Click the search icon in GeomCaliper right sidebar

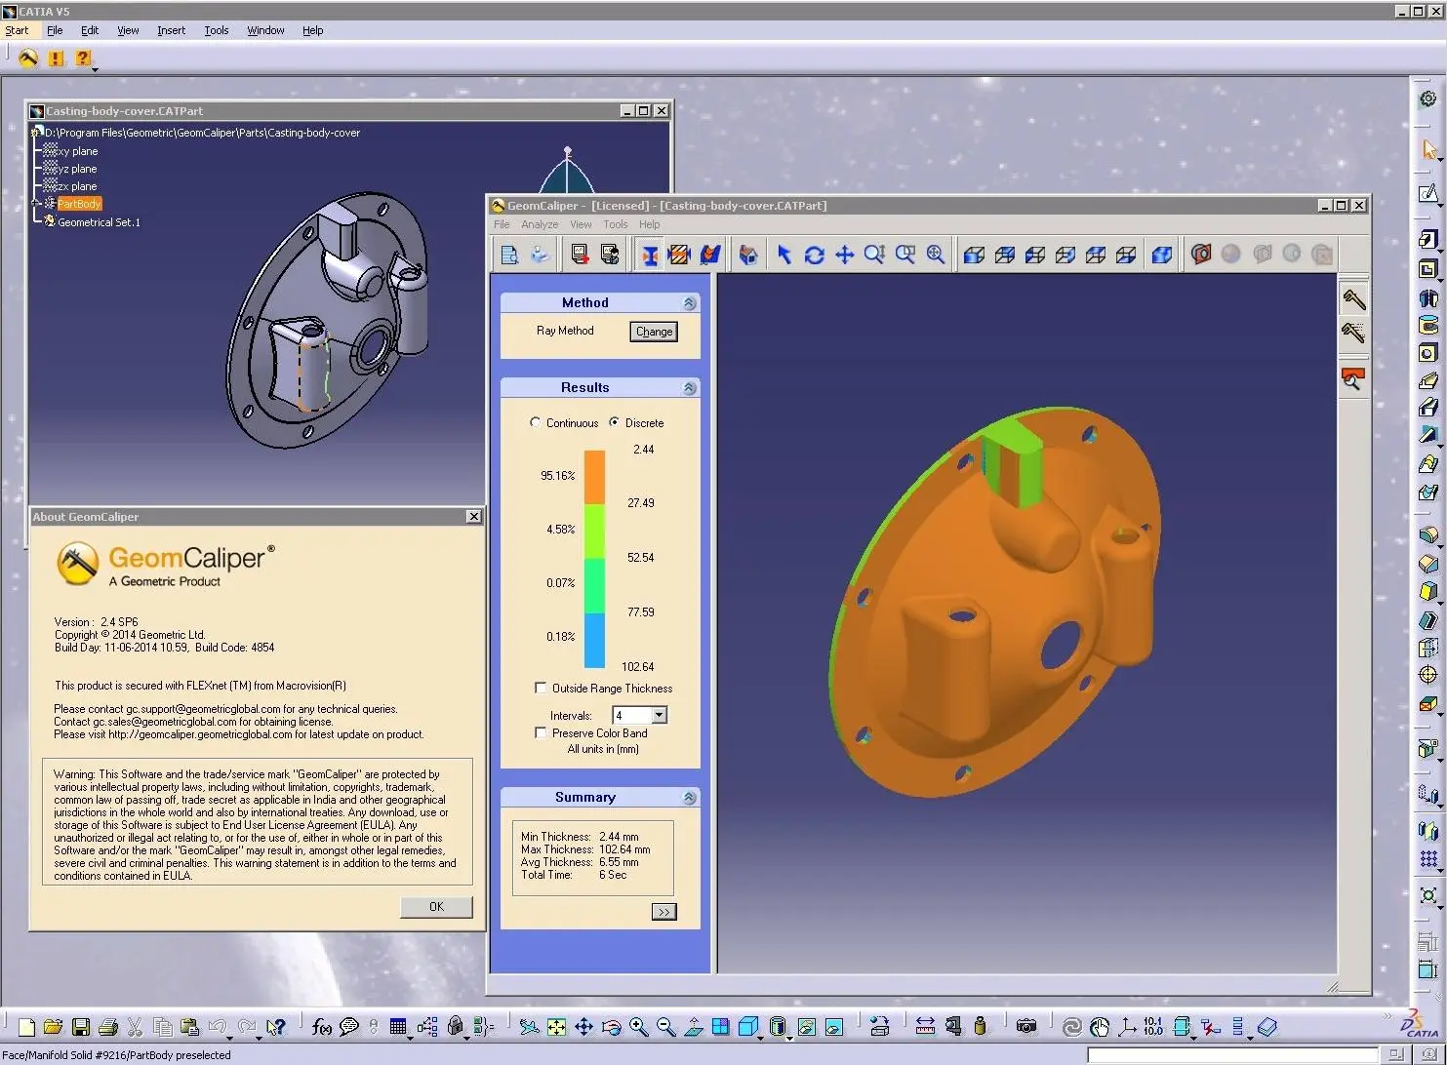(1352, 378)
